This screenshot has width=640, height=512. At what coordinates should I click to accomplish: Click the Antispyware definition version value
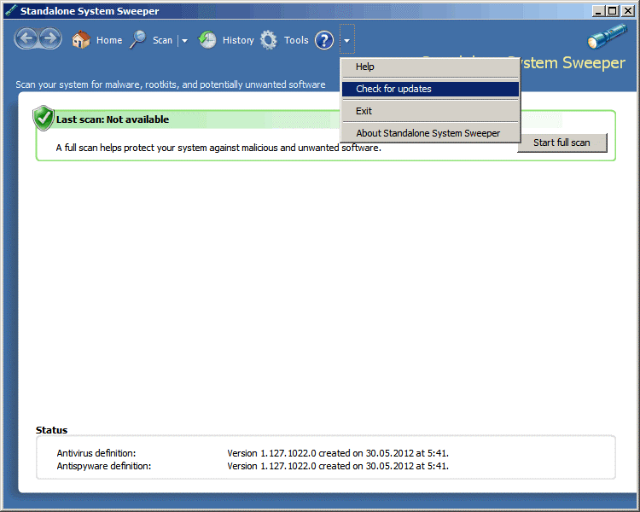[x=338, y=466]
